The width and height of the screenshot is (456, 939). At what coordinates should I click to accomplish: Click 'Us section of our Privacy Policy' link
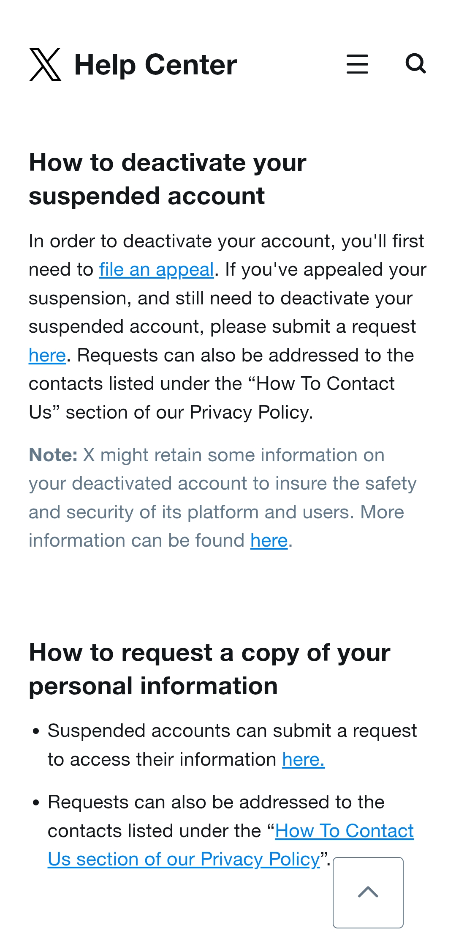point(184,860)
